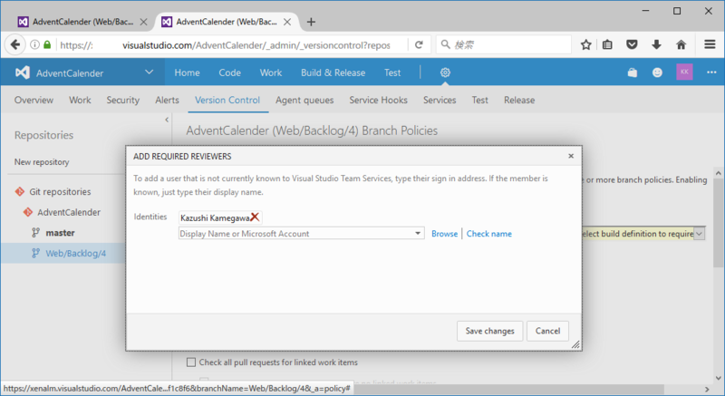The height and width of the screenshot is (396, 725).
Task: Switch to the Agent queues tab
Action: click(x=304, y=100)
